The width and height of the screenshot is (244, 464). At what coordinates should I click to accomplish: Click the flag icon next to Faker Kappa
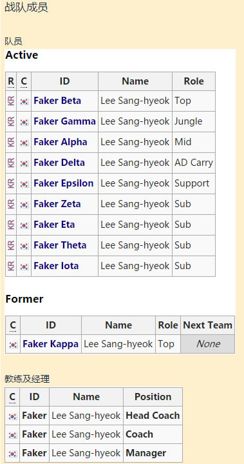(13, 345)
